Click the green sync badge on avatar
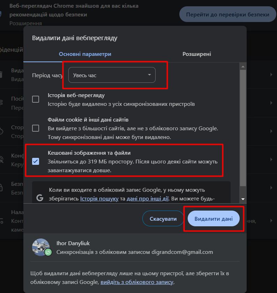Image resolution: width=277 pixels, height=293 pixels. (x=48, y=252)
